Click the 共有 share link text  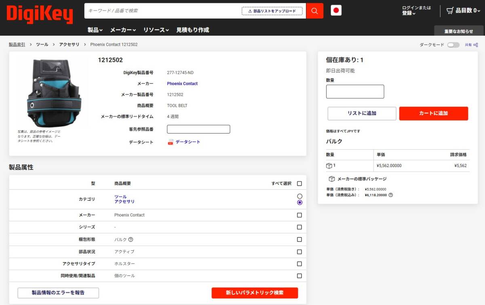[468, 45]
